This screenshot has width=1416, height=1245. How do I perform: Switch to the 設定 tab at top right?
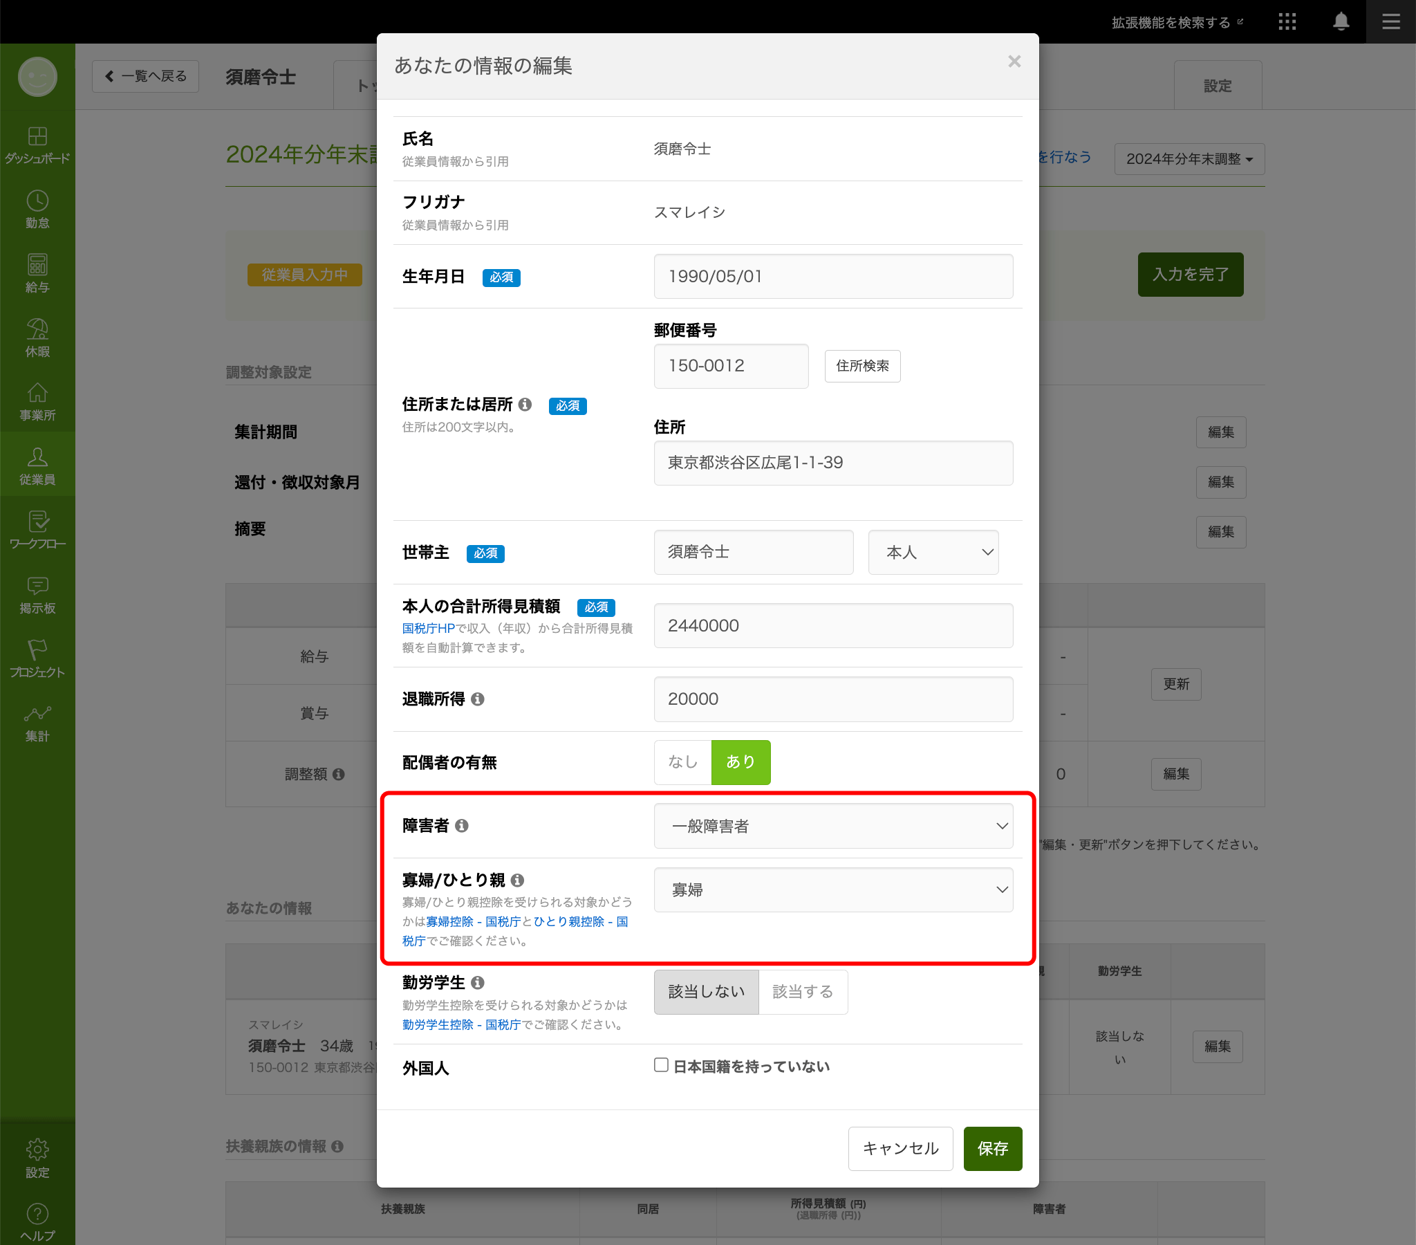pos(1217,85)
